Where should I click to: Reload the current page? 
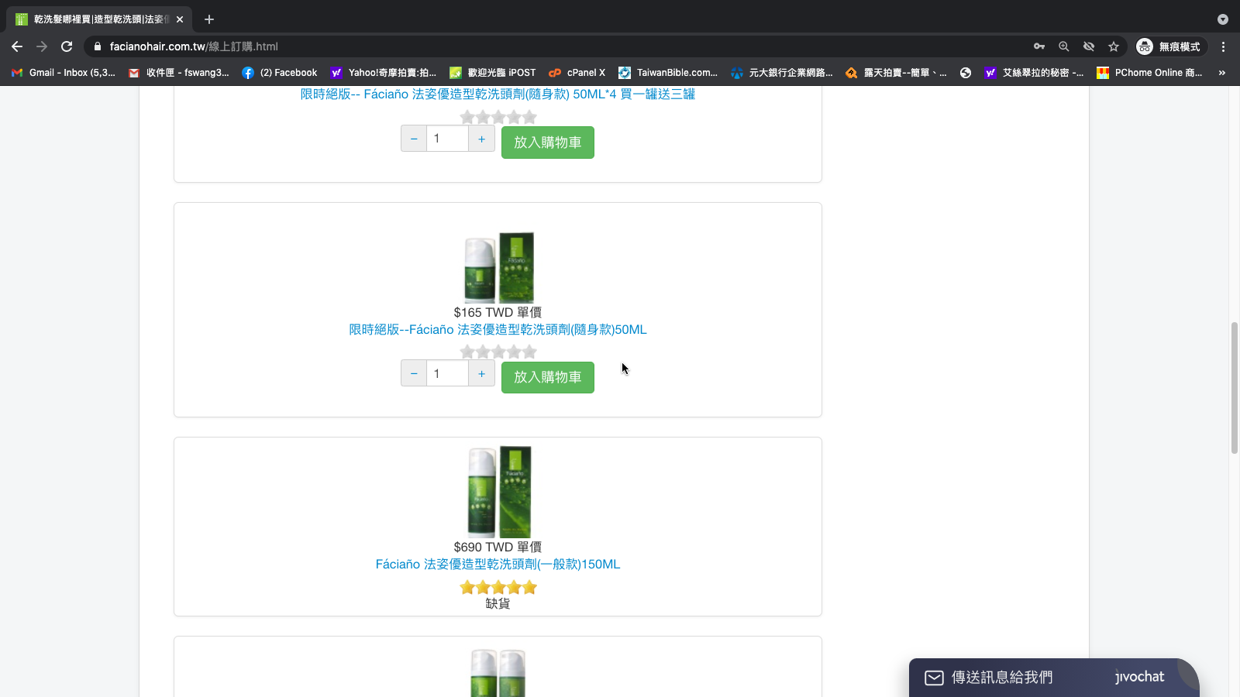click(x=67, y=46)
